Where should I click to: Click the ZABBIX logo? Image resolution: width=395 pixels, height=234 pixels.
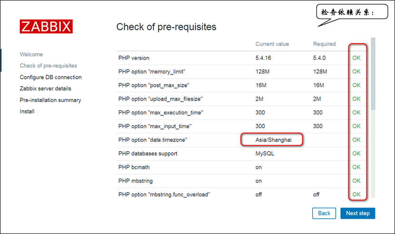coord(46,27)
